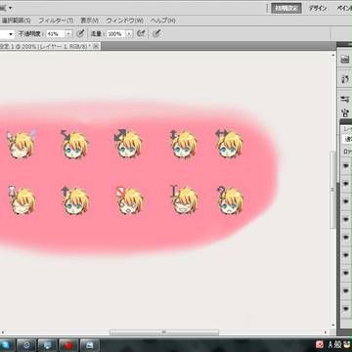Switch to the デザイン workspace

point(318,8)
